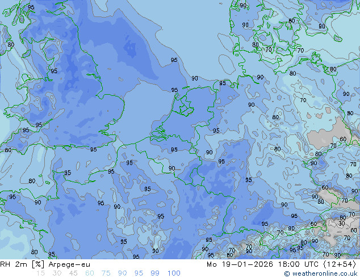
Task: Click the legend value 75
Action: [x=106, y=273]
